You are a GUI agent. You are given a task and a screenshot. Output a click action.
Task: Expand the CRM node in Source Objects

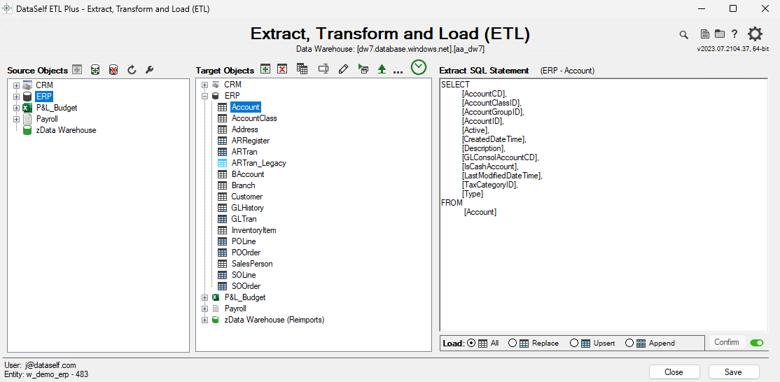[x=16, y=85]
